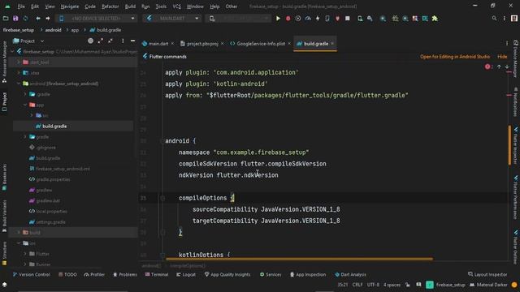This screenshot has width=520, height=292.
Task: Open the Layout Inspector tool window
Action: click(487, 274)
